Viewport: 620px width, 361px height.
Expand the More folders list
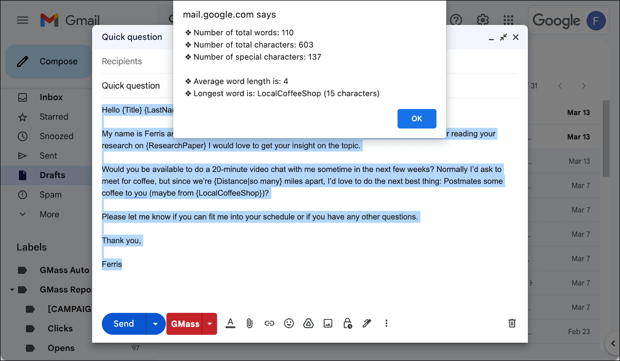49,214
